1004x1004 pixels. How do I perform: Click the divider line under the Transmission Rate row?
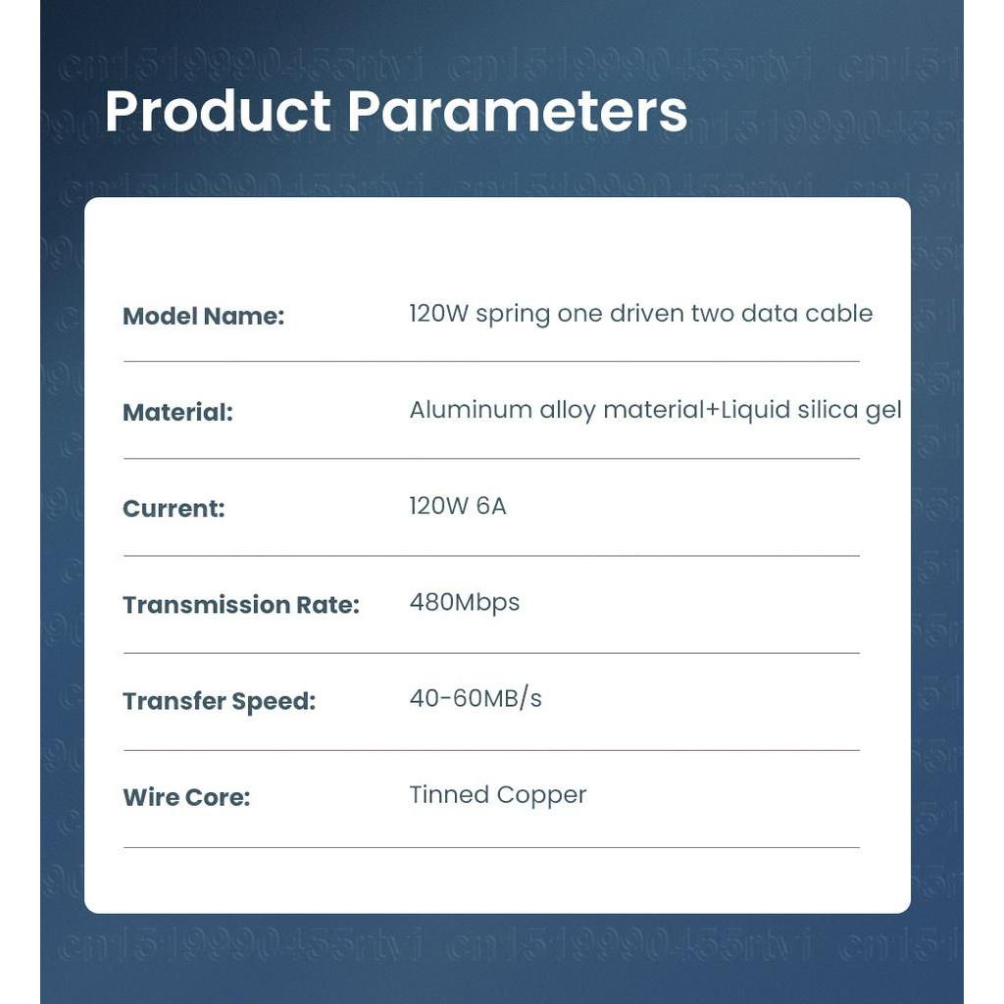coord(491,653)
